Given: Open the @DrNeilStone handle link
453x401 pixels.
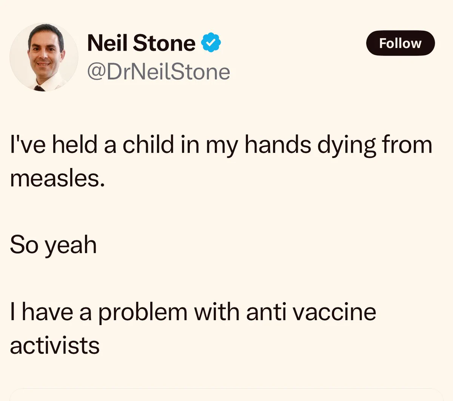Looking at the screenshot, I should pos(159,72).
